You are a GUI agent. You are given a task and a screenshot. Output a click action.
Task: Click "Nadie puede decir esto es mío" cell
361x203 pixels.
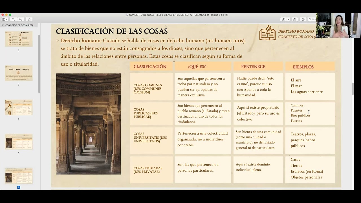coord(258,87)
